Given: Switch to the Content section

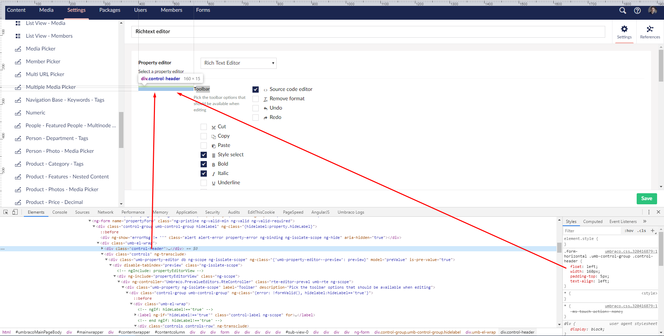Looking at the screenshot, I should [x=16, y=10].
